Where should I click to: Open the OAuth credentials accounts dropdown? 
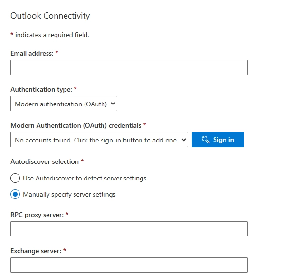tap(99, 140)
